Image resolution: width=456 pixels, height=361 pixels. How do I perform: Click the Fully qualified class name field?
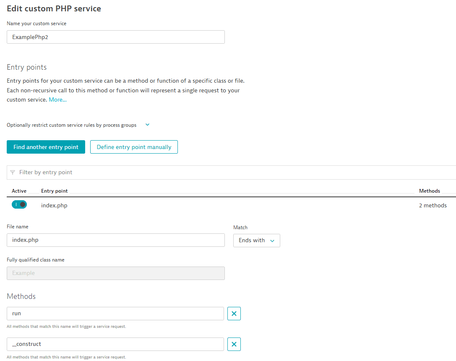coord(115,273)
